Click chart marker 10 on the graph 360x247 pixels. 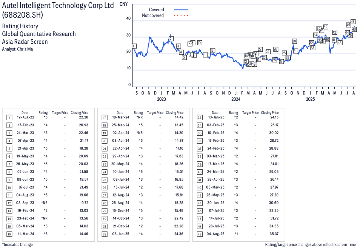tap(199, 43)
